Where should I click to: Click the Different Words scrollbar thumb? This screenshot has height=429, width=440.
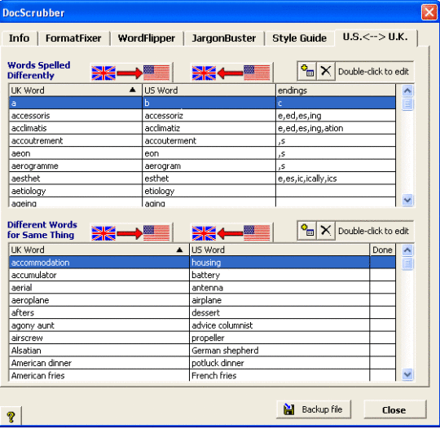[x=407, y=263]
